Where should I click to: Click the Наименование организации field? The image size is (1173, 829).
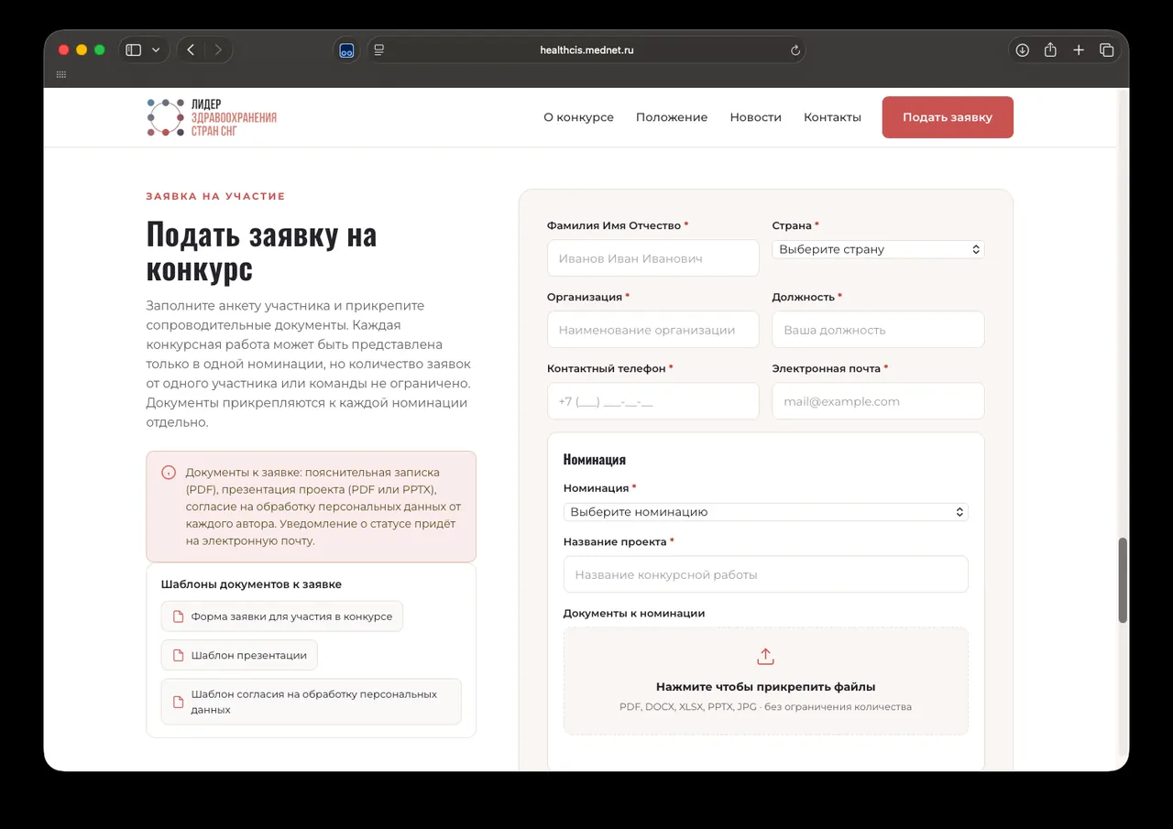click(652, 330)
